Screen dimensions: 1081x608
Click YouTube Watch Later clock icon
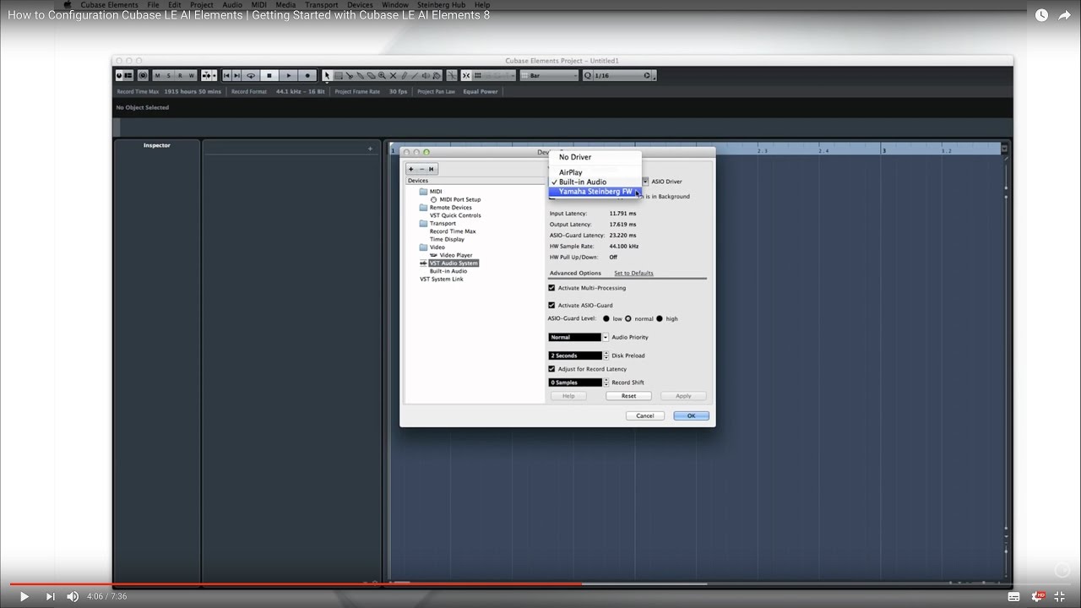tap(1041, 15)
